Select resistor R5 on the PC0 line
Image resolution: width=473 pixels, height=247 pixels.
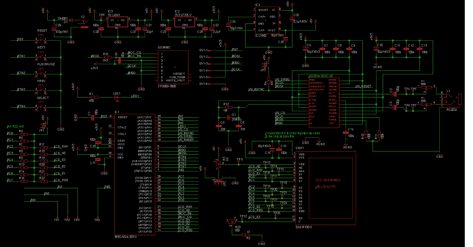[x=24, y=134]
